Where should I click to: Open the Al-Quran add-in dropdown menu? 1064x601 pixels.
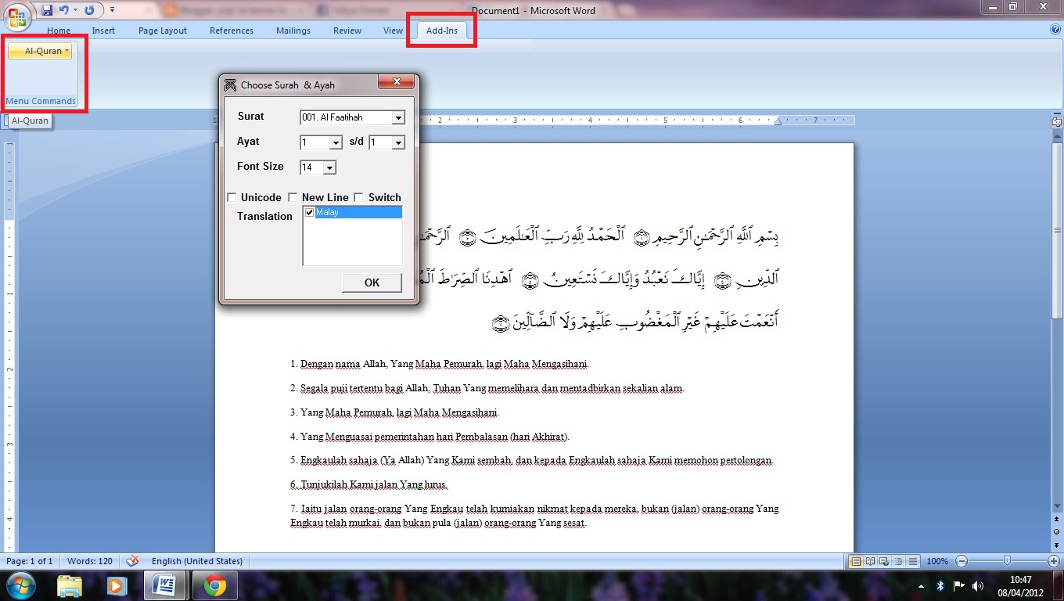pos(41,51)
